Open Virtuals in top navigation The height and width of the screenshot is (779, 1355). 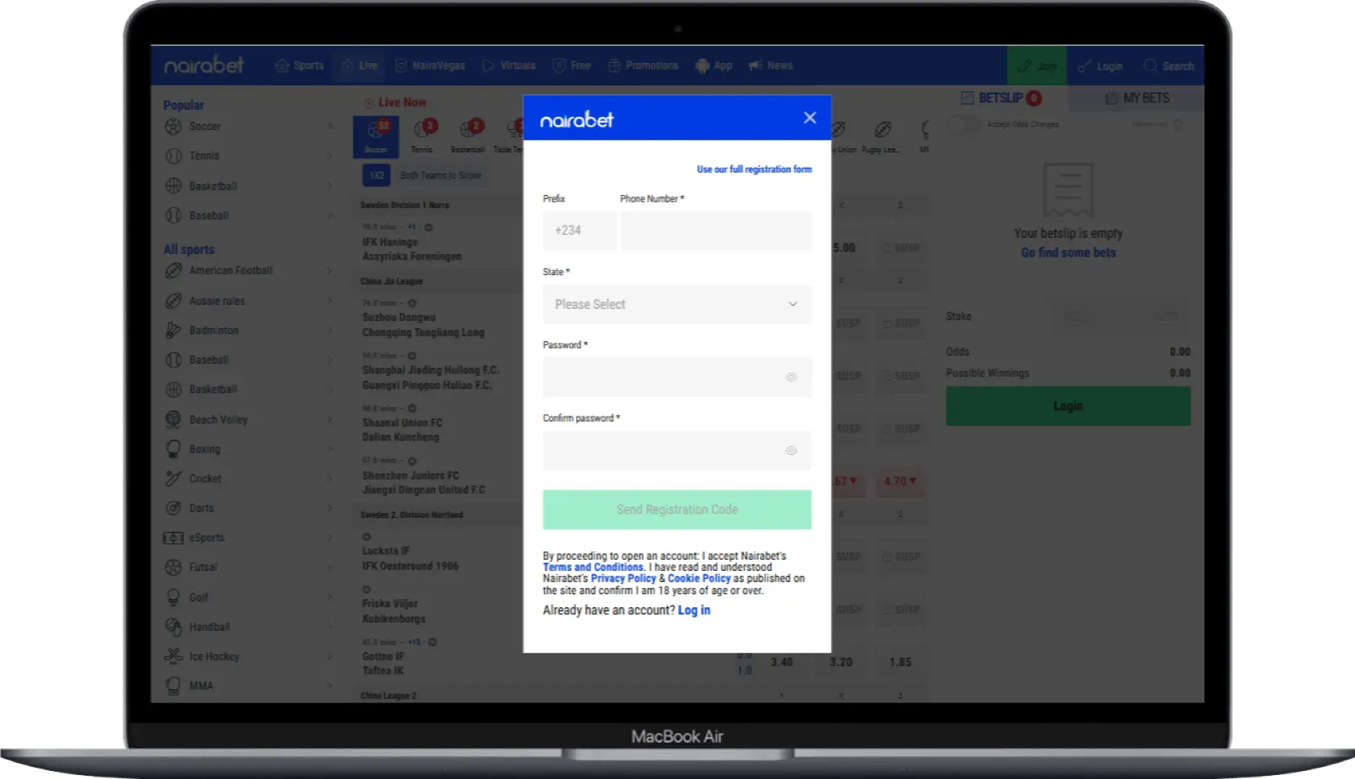(509, 65)
